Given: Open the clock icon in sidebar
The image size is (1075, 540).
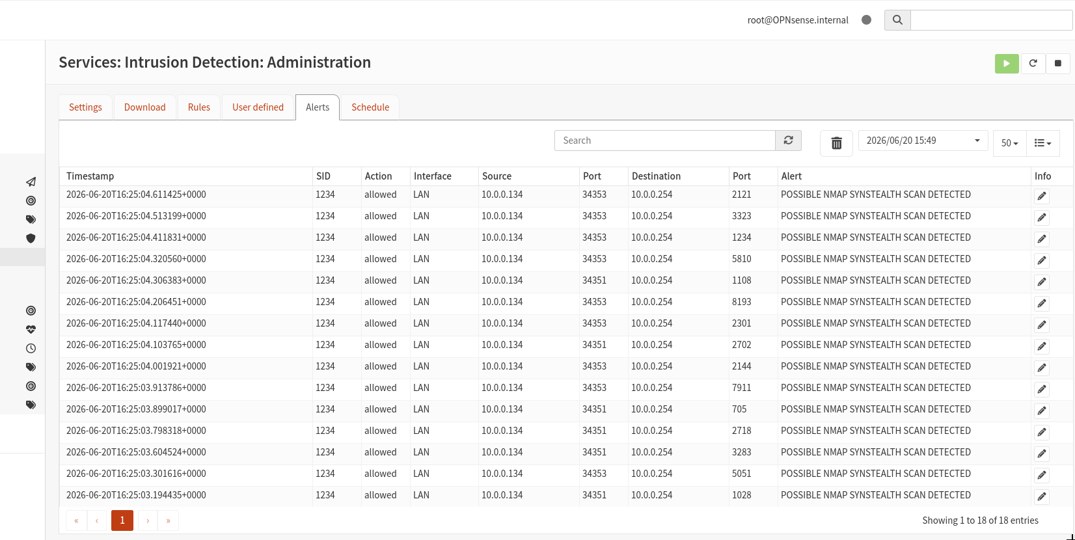Looking at the screenshot, I should point(31,348).
